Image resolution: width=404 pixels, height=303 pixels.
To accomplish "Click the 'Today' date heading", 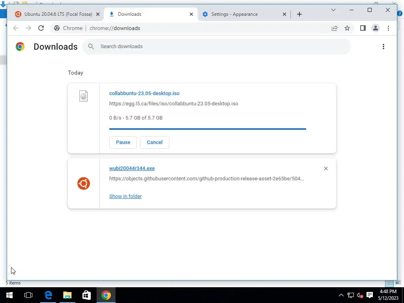I will (75, 73).
